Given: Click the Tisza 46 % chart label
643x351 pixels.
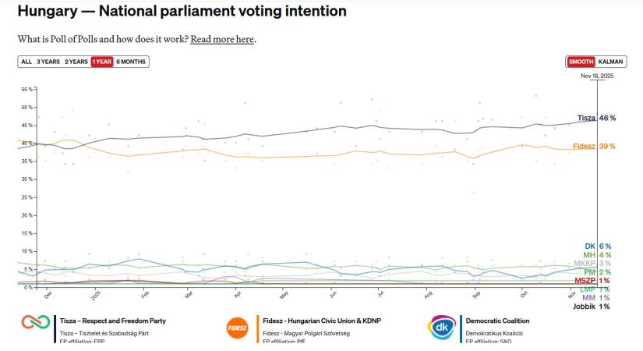Looking at the screenshot, I should (596, 118).
